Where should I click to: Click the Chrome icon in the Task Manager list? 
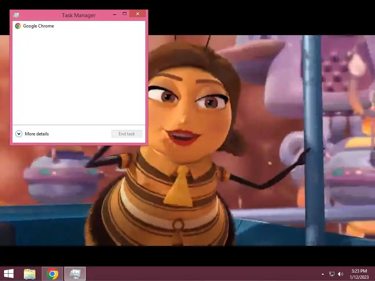point(18,26)
